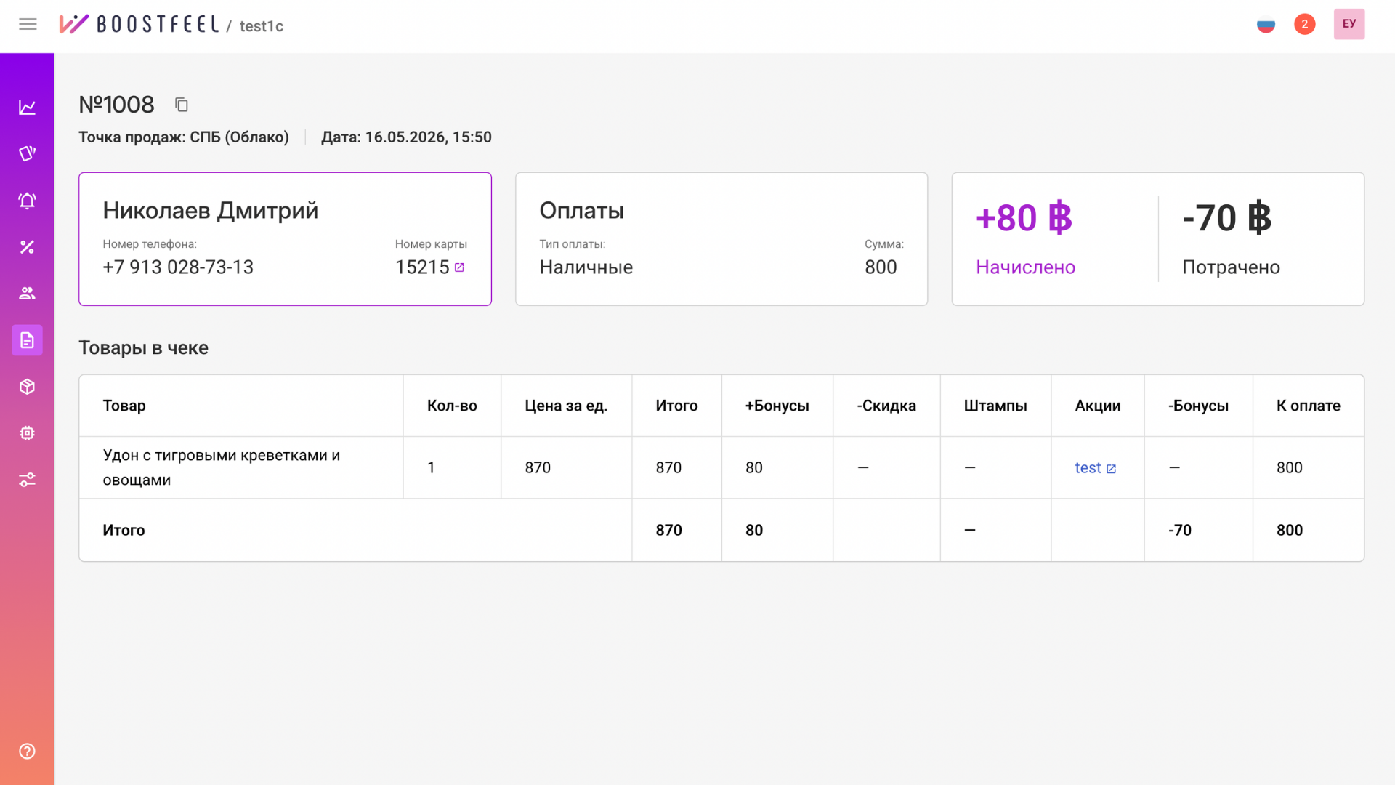This screenshot has height=785, width=1395.
Task: Click the -Бонусы column header
Action: pos(1198,406)
